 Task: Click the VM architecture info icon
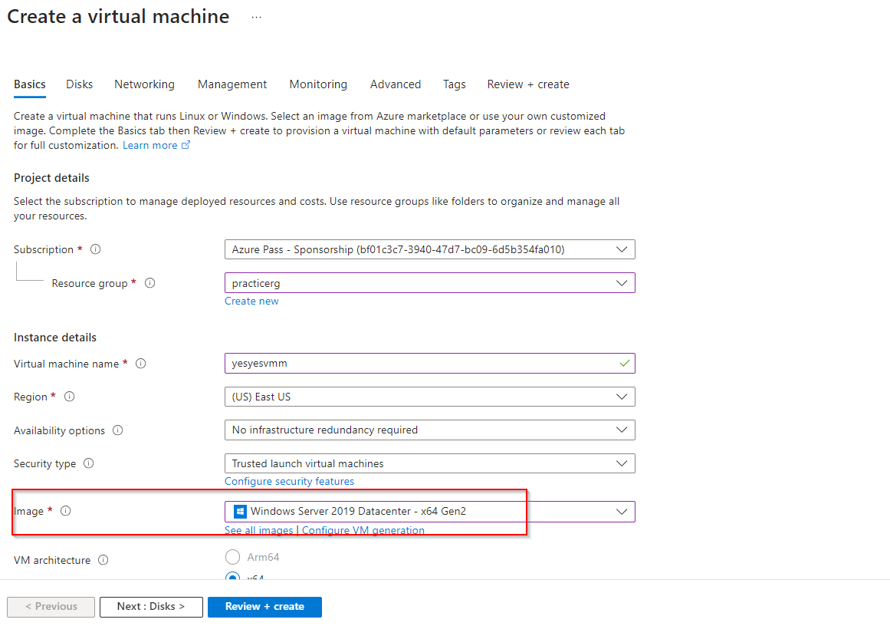(x=103, y=560)
